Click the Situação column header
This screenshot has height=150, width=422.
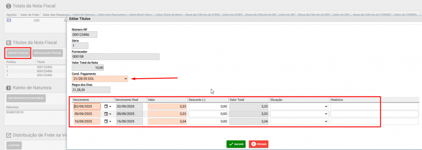277,100
